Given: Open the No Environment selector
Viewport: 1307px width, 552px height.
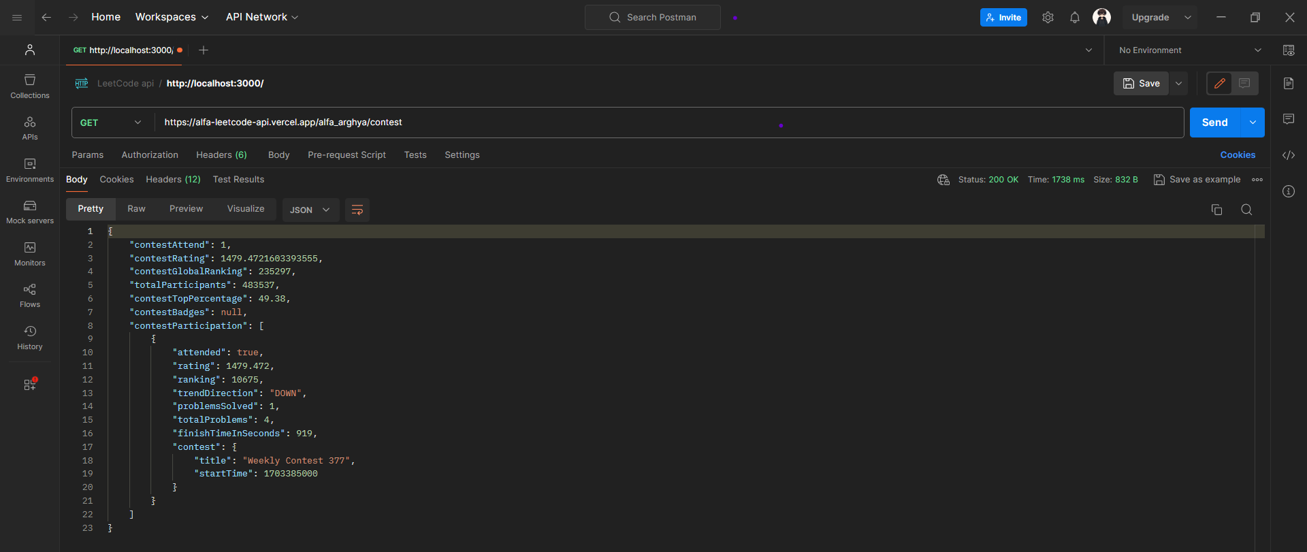Looking at the screenshot, I should pos(1189,50).
